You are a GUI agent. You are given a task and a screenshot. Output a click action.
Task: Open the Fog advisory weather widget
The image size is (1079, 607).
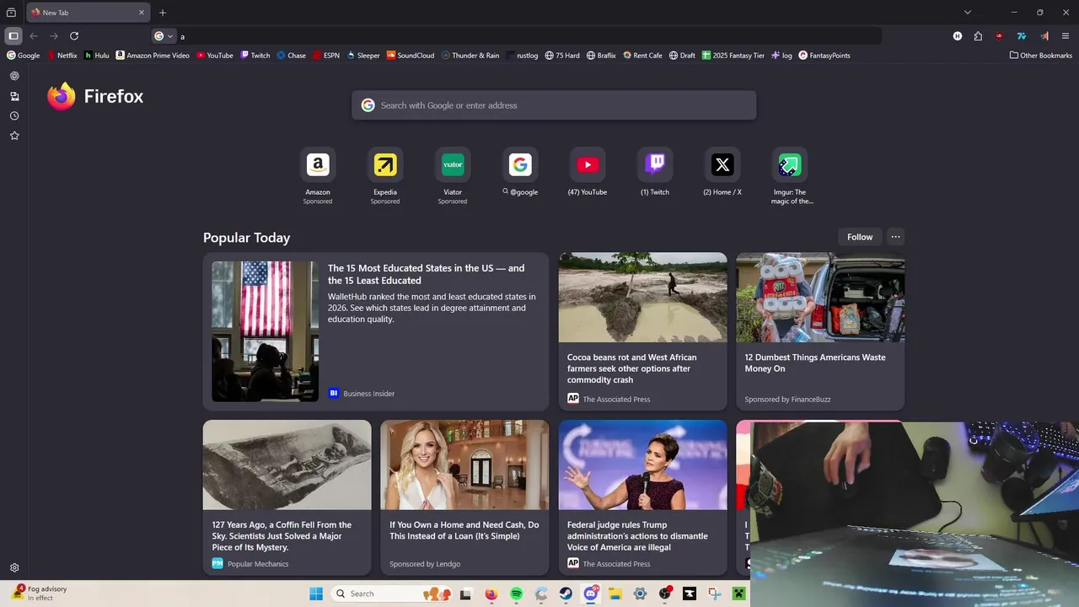coord(40,594)
